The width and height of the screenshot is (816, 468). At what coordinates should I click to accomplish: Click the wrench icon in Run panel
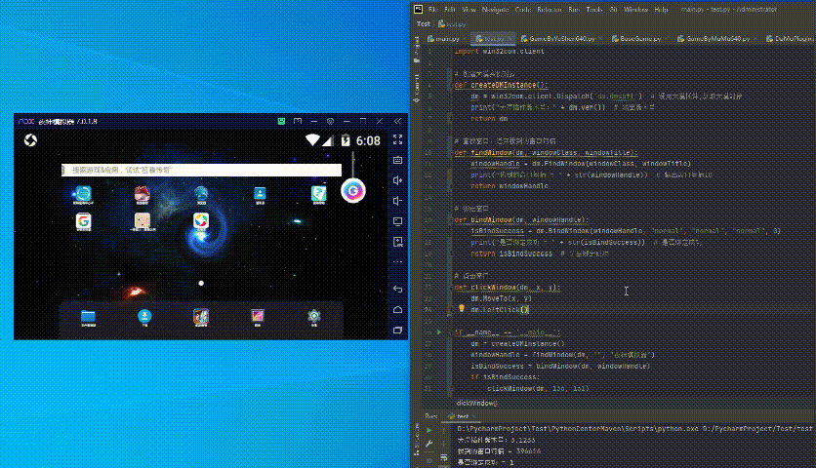(428, 444)
